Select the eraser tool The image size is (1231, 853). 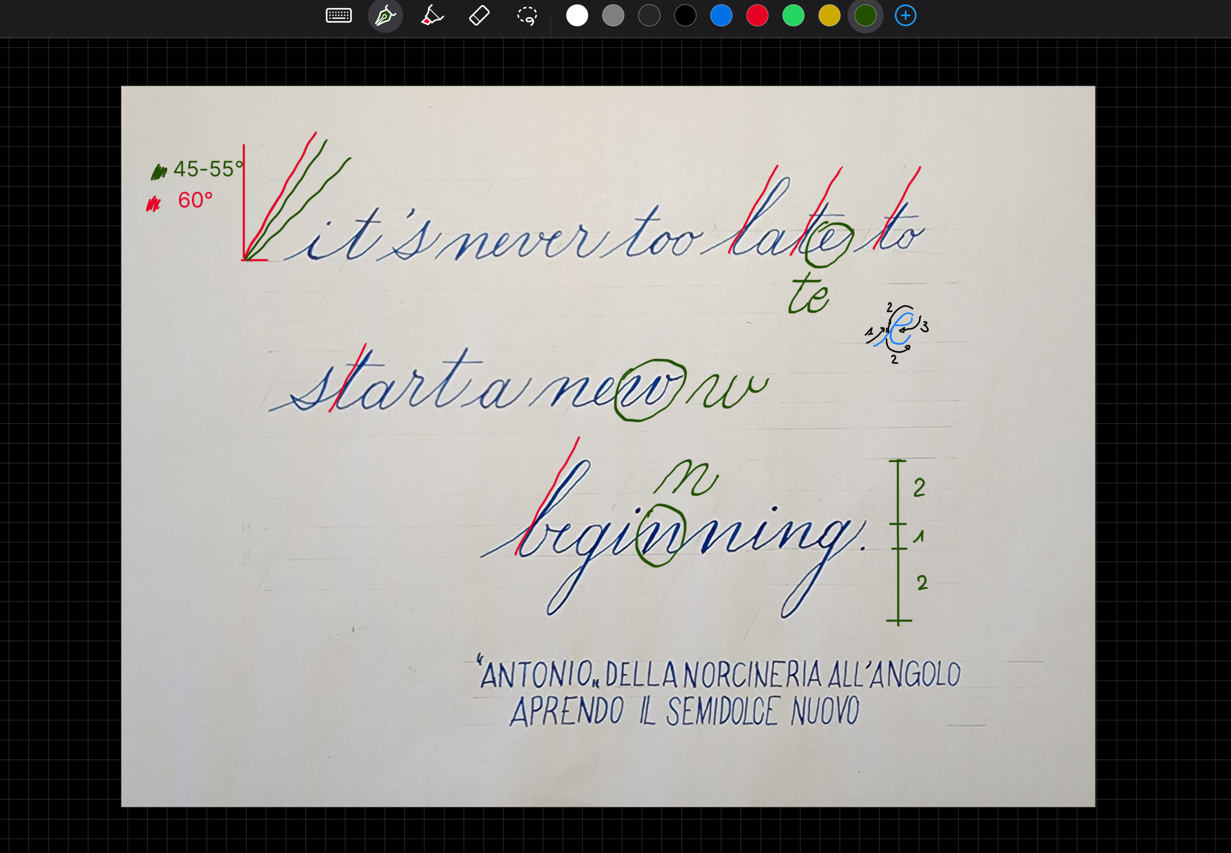click(x=479, y=15)
